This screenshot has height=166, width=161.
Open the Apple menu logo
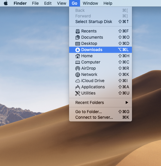pos(6,3)
